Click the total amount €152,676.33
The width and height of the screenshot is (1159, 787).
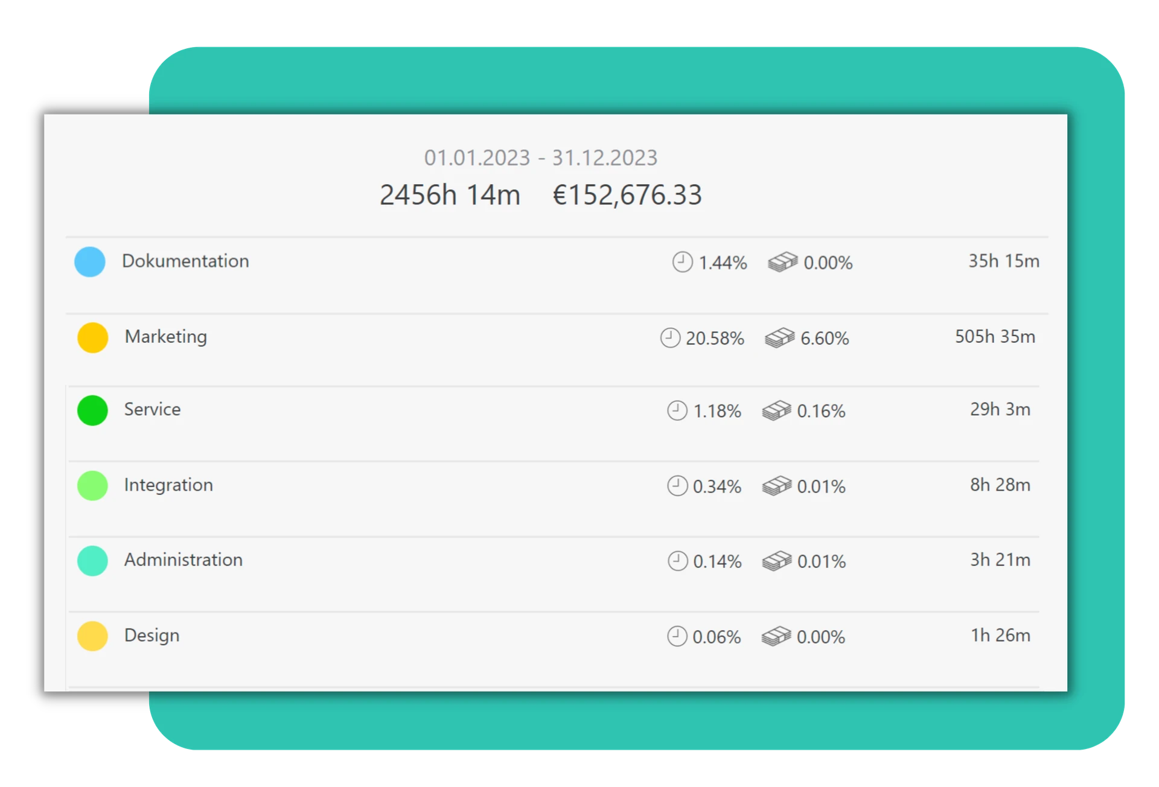coord(628,194)
